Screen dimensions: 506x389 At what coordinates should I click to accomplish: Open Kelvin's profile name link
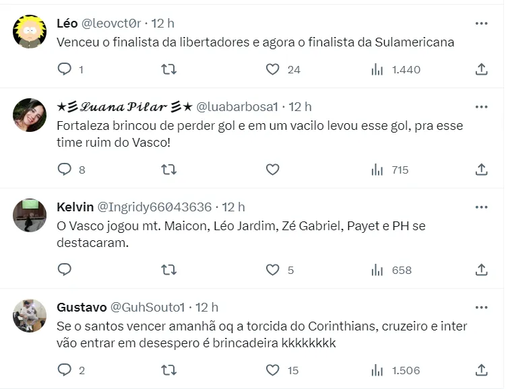point(75,207)
